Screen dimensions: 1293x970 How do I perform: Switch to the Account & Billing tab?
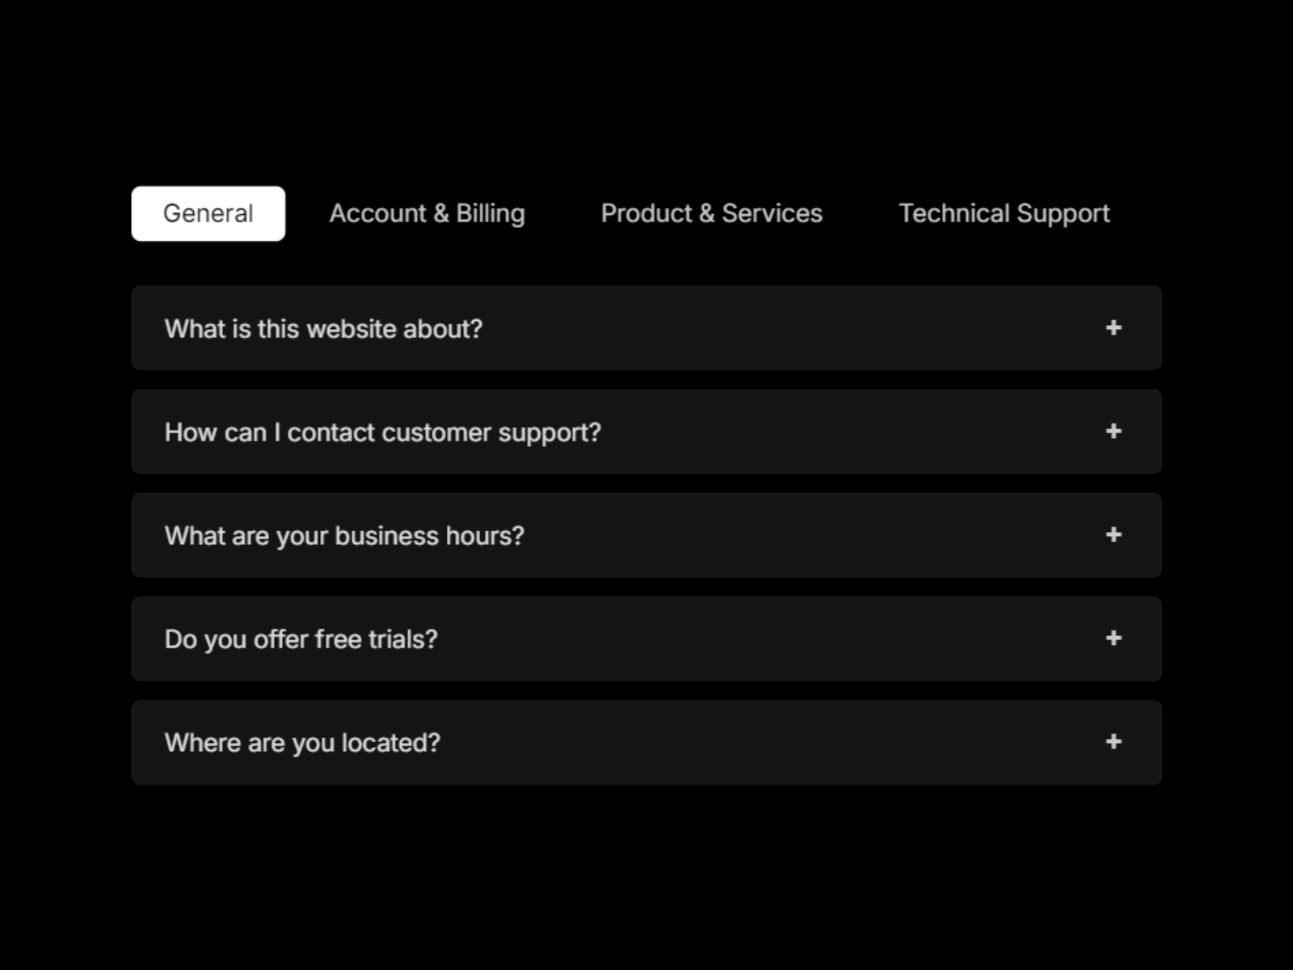tap(427, 213)
